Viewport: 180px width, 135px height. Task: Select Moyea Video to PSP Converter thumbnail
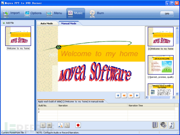160,89
